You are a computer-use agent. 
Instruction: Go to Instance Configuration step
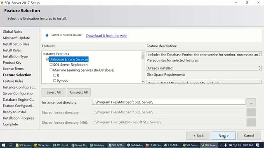(19, 87)
